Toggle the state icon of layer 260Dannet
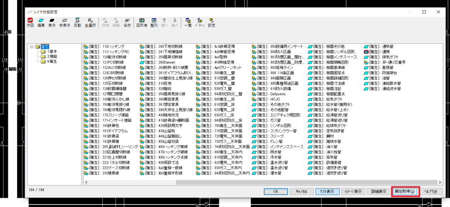The height and width of the screenshot is (207, 450). click(x=142, y=62)
